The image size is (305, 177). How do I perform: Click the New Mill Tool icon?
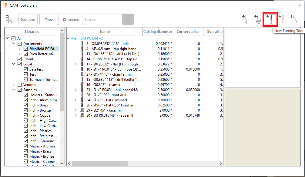[x=245, y=19]
